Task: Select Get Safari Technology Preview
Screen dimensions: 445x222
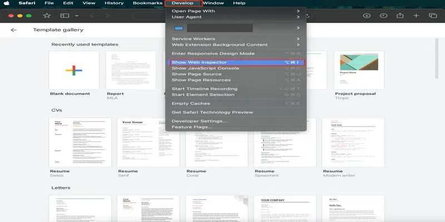Action: click(x=235, y=113)
